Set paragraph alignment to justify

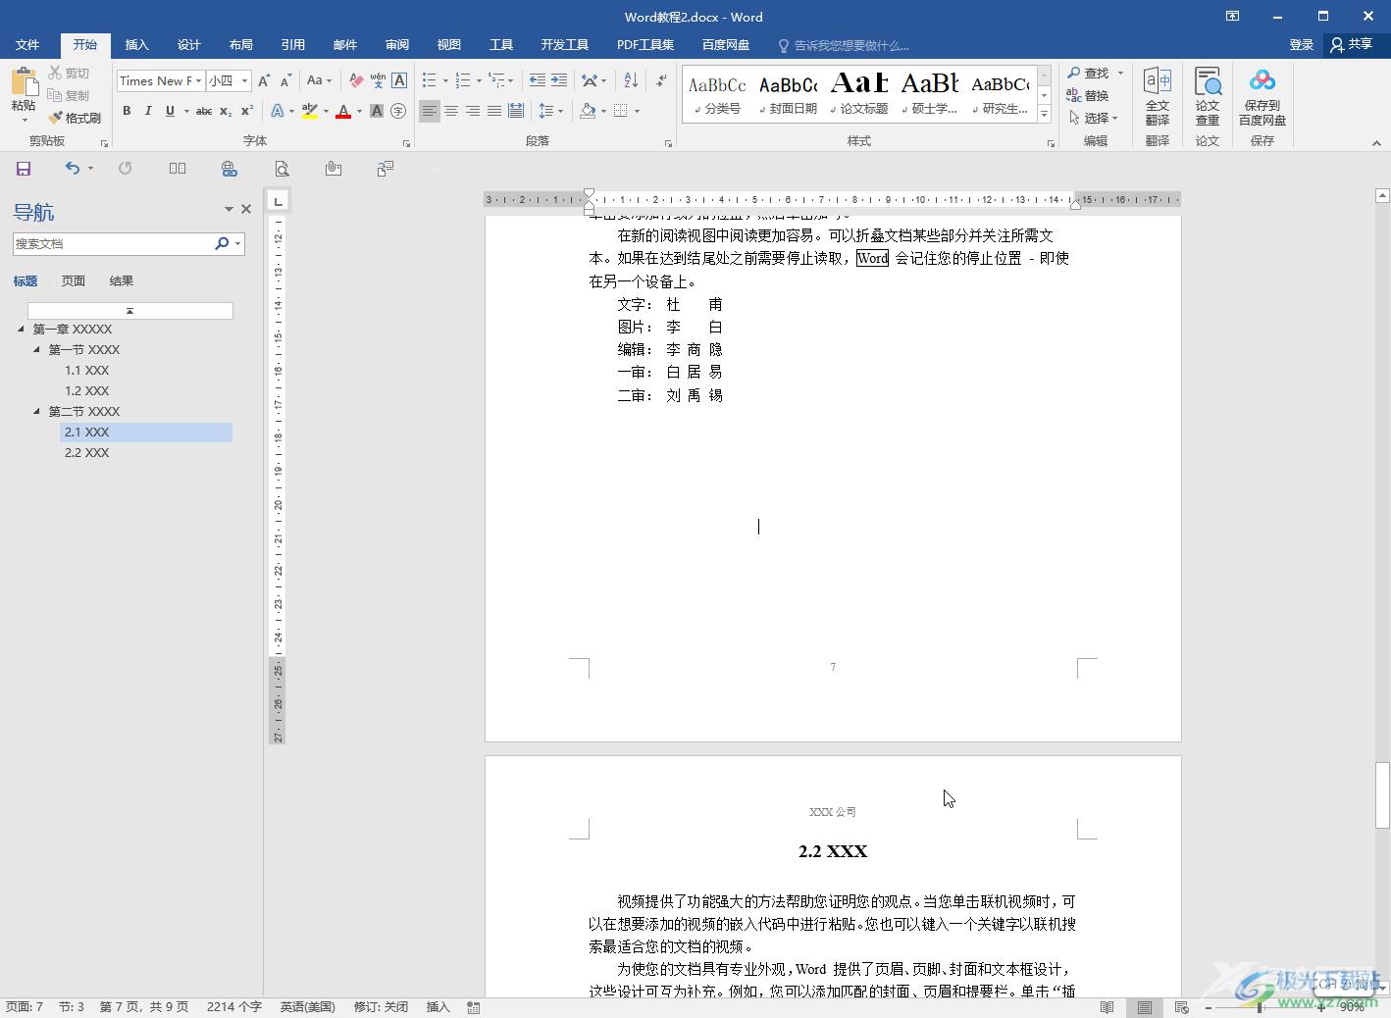494,111
